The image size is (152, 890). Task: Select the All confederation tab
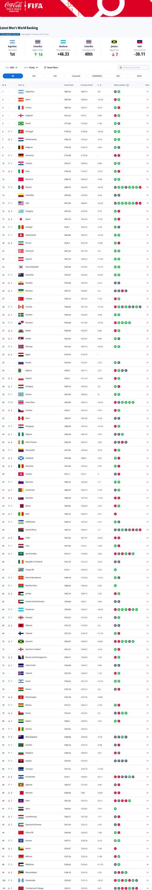pyautogui.click(x=13, y=76)
